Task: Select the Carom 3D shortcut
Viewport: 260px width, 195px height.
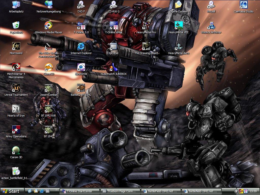Action: (x=16, y=153)
